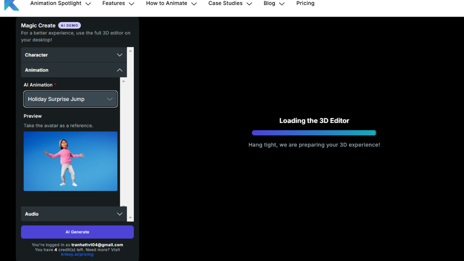Click the avatar animation preview thumbnail
Image resolution: width=464 pixels, height=261 pixels.
click(70, 161)
